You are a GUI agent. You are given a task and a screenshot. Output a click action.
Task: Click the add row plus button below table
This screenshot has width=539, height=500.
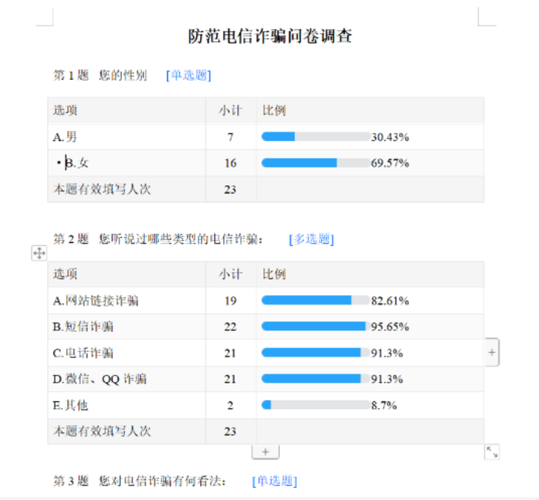point(265,451)
